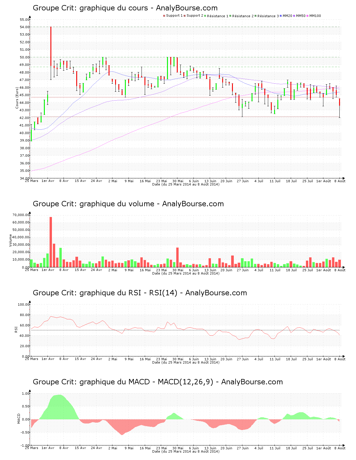Click the 'graphique du cours' chart title
This screenshot has height=460, width=356.
coord(125,8)
